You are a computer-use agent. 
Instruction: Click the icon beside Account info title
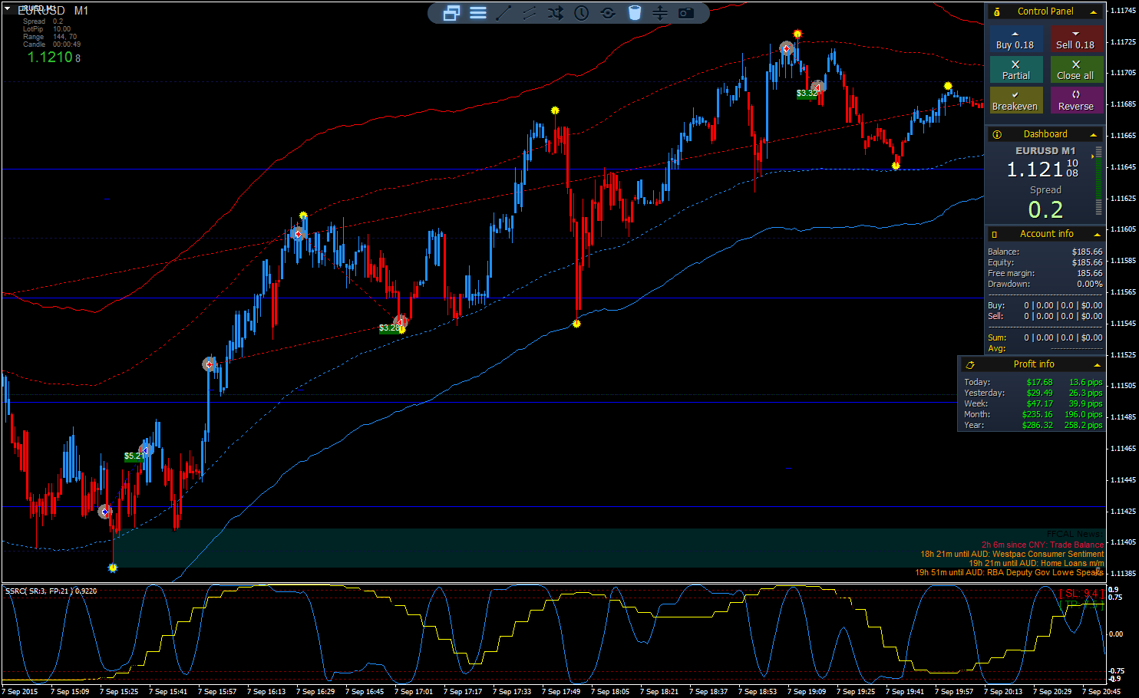995,234
